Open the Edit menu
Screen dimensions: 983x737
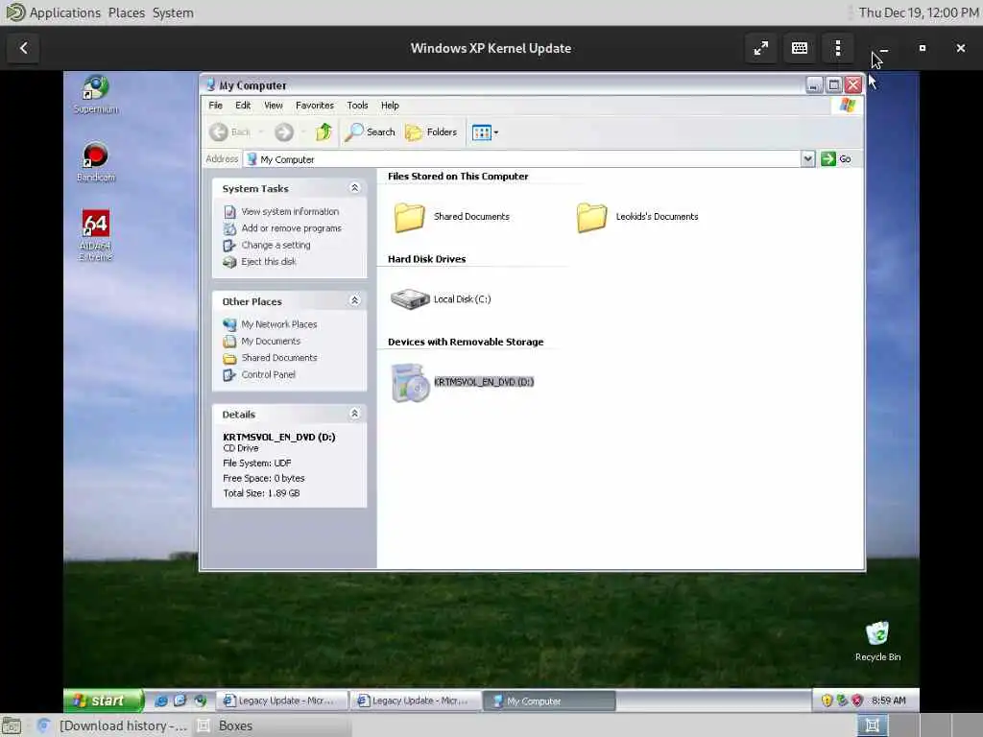243,106
